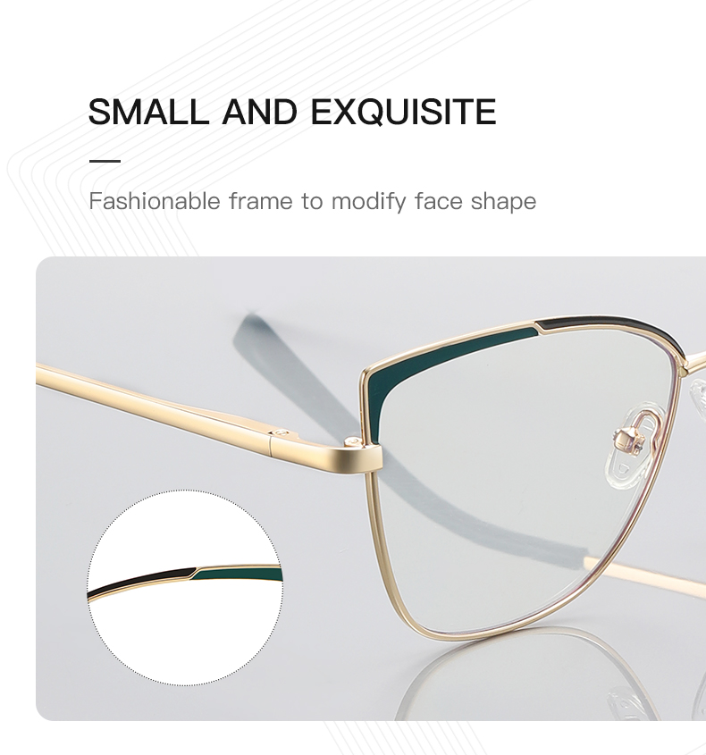706x755 pixels.
Task: Click the Fashionable frame subtitle text
Action: tap(312, 201)
